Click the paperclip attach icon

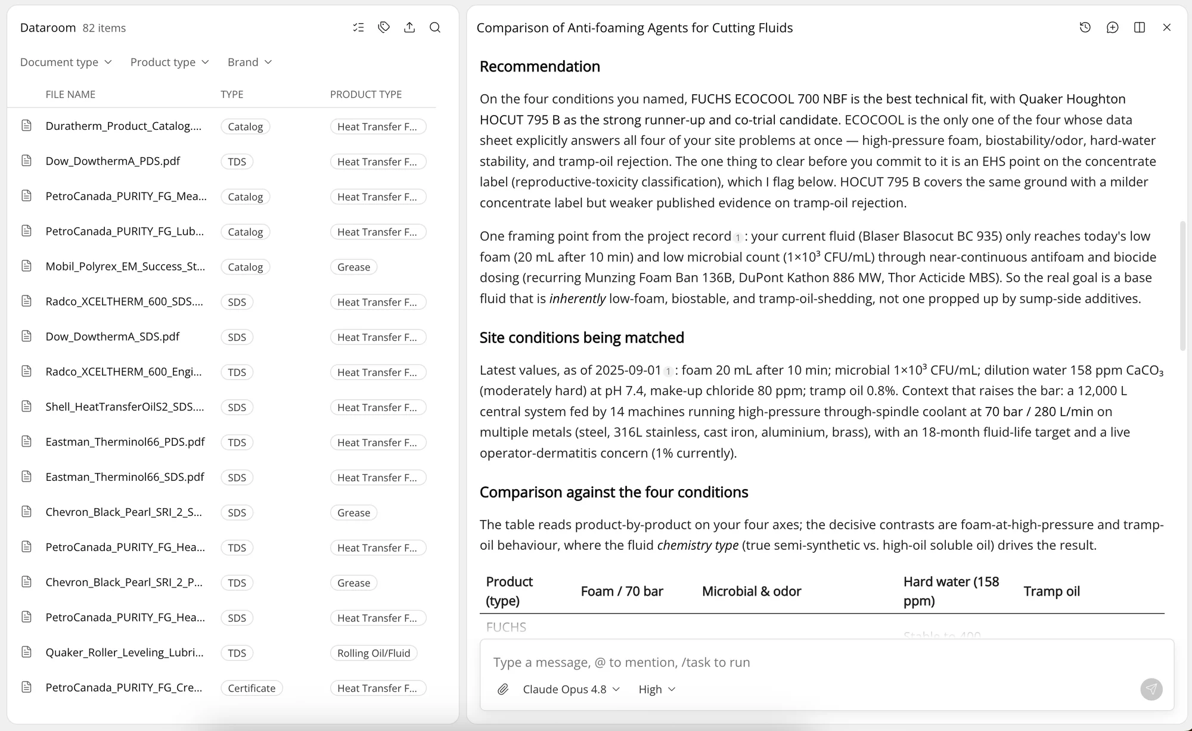(503, 689)
